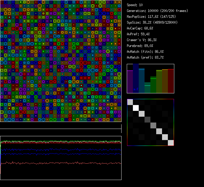Click the "Speed: 10" readout
The width and height of the screenshot is (204, 187).
[x=135, y=5]
